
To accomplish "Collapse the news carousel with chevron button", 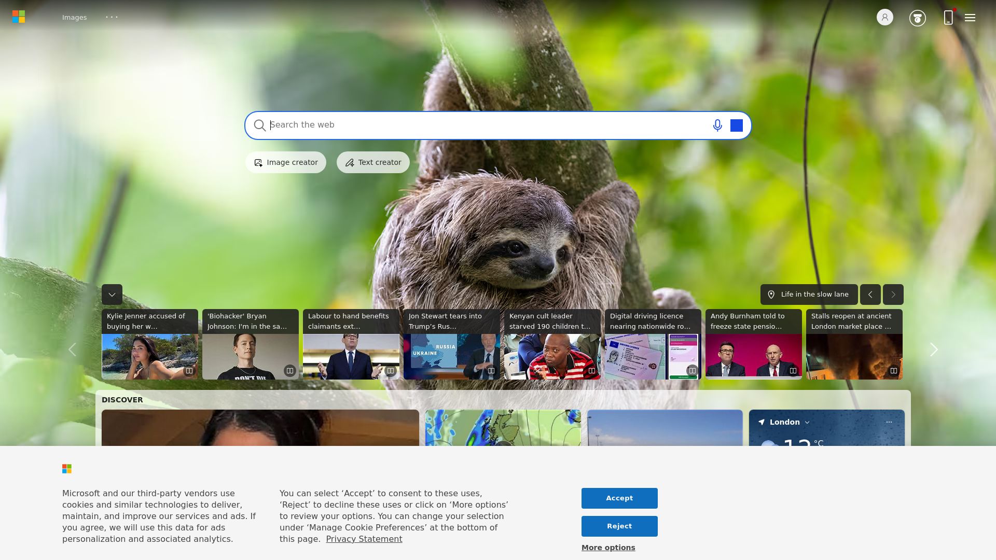I will [x=112, y=295].
